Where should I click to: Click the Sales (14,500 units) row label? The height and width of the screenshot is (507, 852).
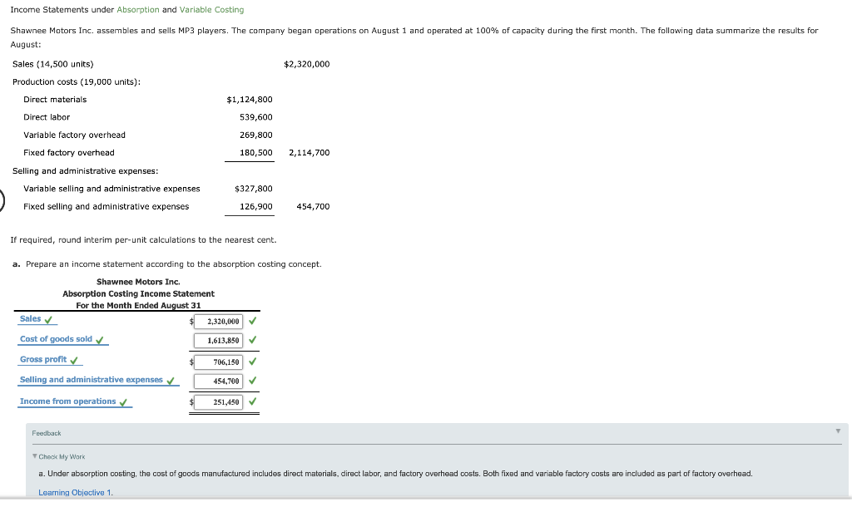[x=52, y=64]
